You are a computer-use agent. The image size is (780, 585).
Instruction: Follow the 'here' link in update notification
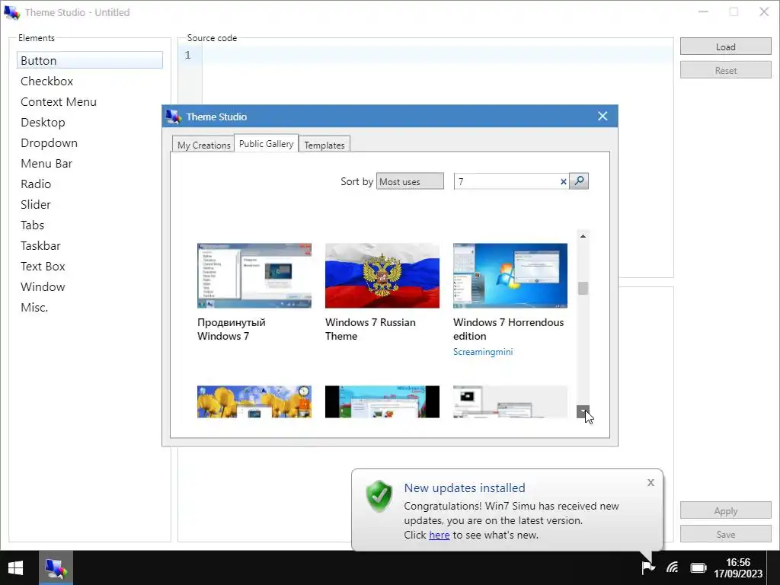tap(440, 535)
